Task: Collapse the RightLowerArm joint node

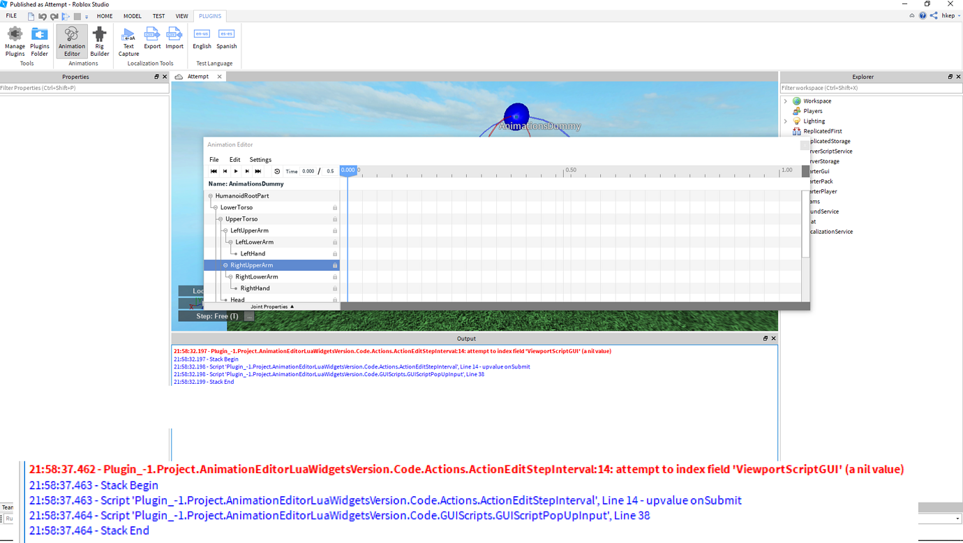Action: [x=230, y=277]
